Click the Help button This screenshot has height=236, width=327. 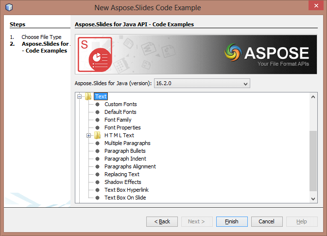coord(302,221)
